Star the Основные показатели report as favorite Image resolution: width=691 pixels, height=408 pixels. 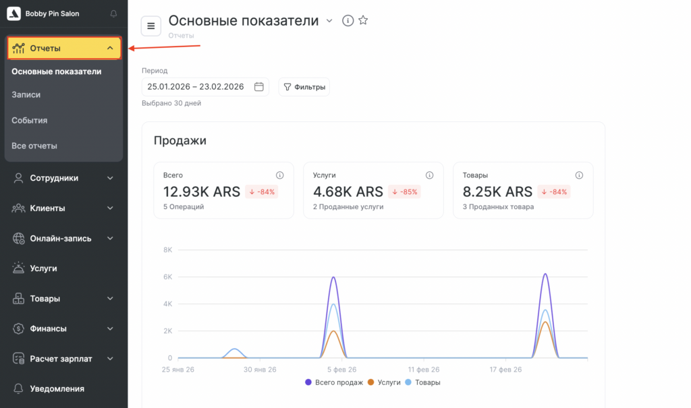(x=363, y=21)
